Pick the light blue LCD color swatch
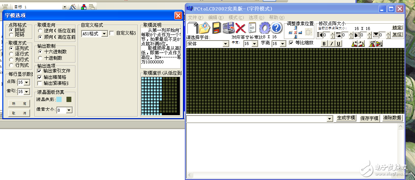Screen dimensions: 415x180 coord(59,99)
